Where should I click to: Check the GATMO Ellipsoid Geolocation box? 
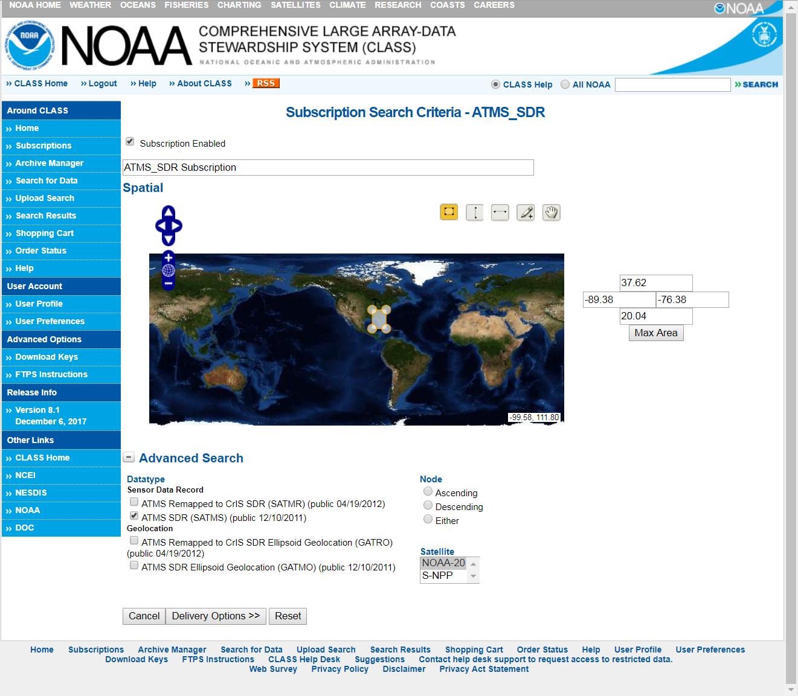pyautogui.click(x=134, y=565)
